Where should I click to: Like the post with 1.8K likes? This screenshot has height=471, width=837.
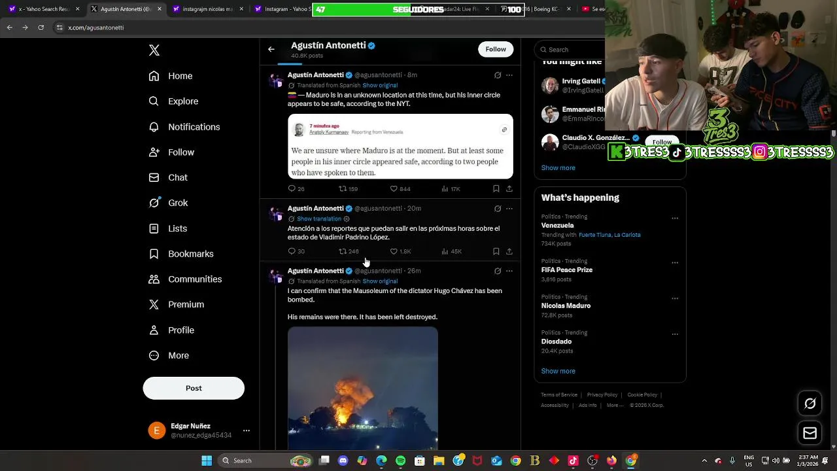(x=400, y=251)
